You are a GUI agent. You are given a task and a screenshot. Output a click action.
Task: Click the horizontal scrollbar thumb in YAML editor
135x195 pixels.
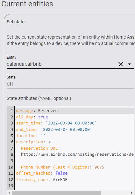click(x=56, y=193)
